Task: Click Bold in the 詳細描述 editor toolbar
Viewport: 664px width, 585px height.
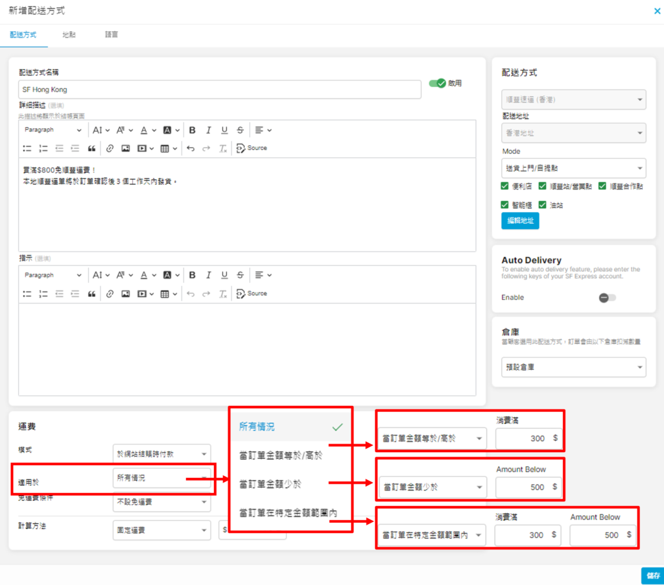Action: tap(193, 130)
